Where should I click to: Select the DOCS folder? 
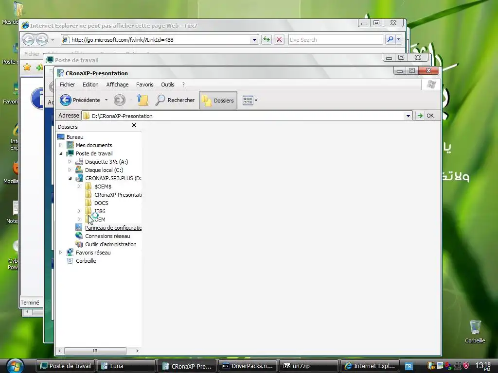click(x=101, y=203)
